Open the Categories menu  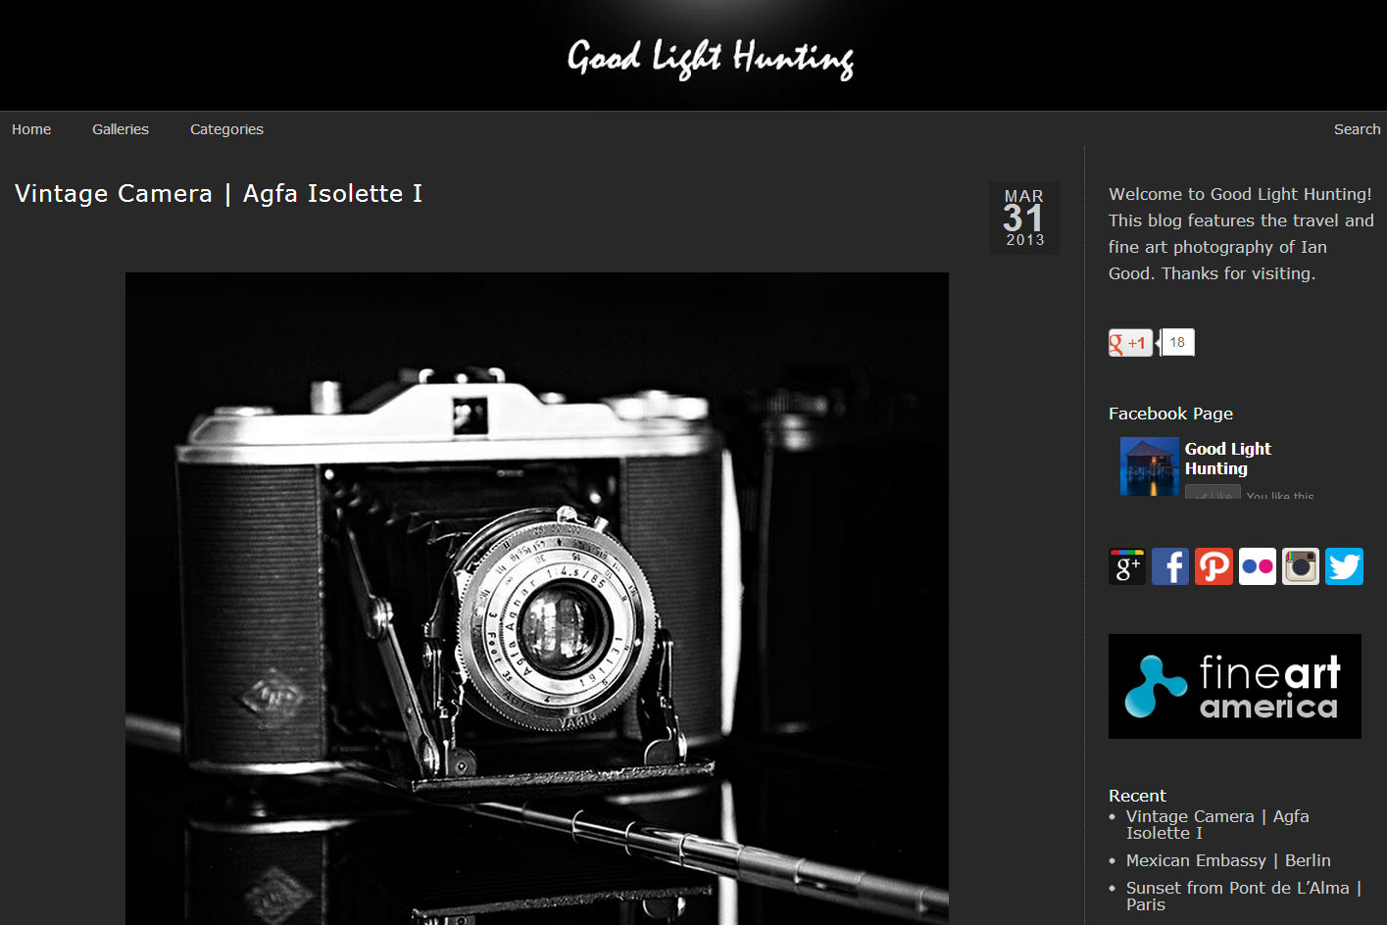pos(226,129)
